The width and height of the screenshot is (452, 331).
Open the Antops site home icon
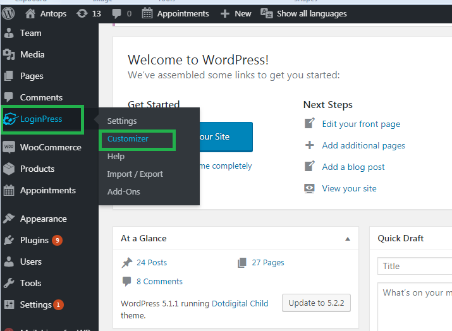point(30,13)
